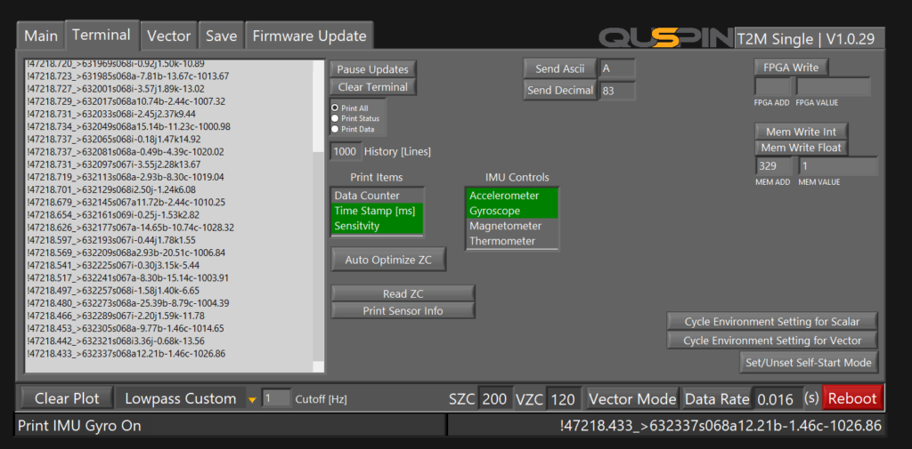This screenshot has width=912, height=449.
Task: Click the Data Rate field showing 0.016
Action: tap(777, 399)
